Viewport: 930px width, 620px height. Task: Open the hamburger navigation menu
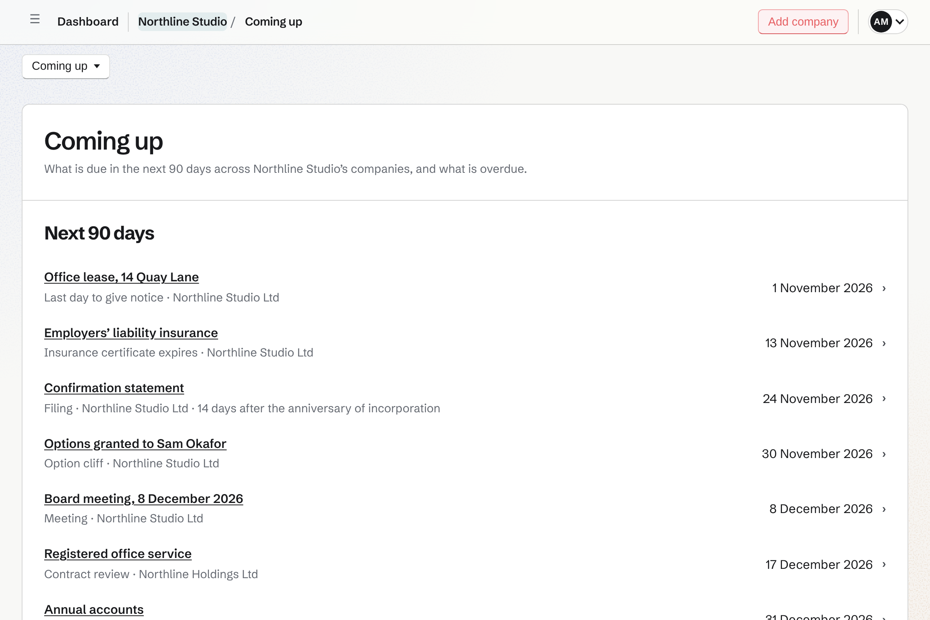coord(35,19)
